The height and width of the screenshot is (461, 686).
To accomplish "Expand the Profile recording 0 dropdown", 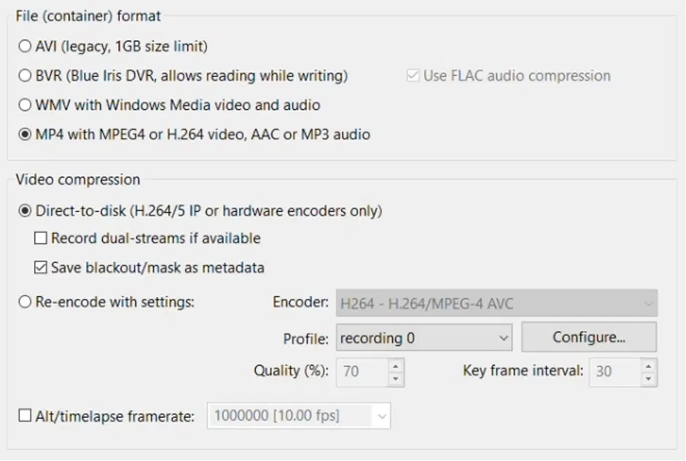I will point(424,338).
